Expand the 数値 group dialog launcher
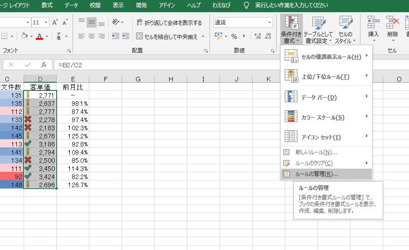409x250 pixels. click(273, 51)
